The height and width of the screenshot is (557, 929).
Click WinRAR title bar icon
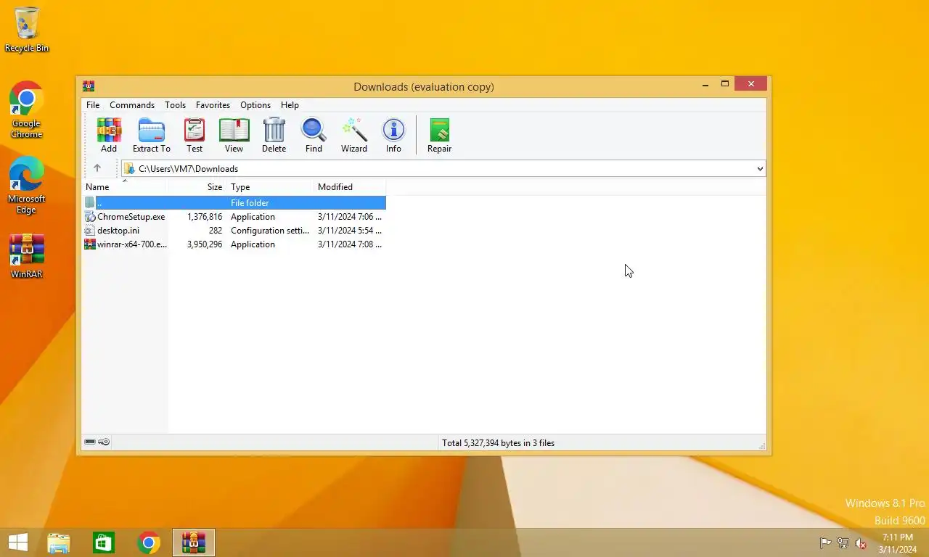[89, 86]
